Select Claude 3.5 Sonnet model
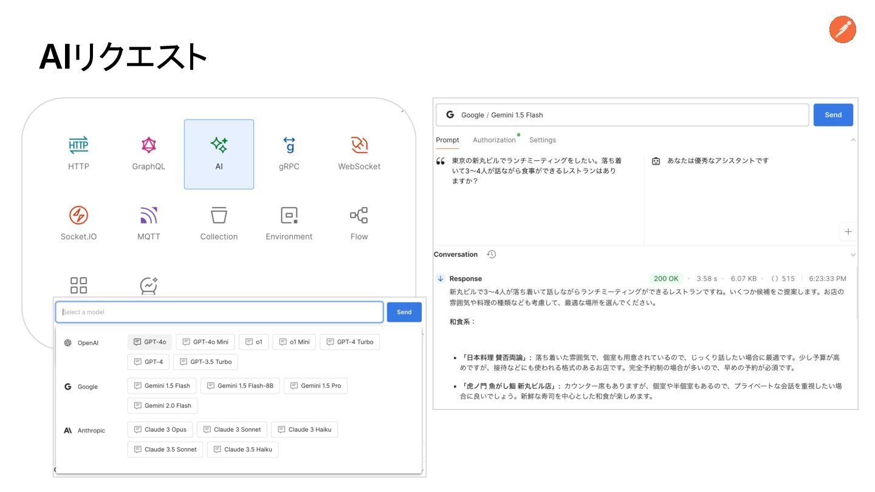 coord(165,449)
